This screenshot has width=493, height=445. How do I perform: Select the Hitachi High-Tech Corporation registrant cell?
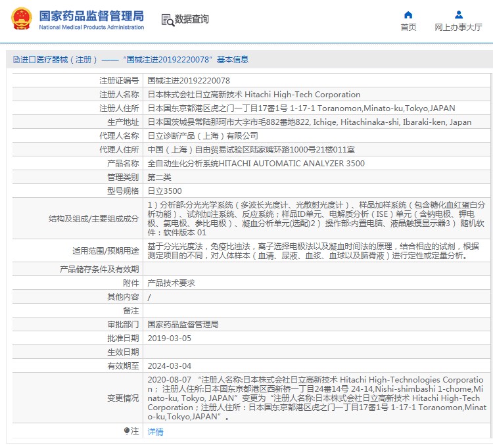pyautogui.click(x=254, y=95)
